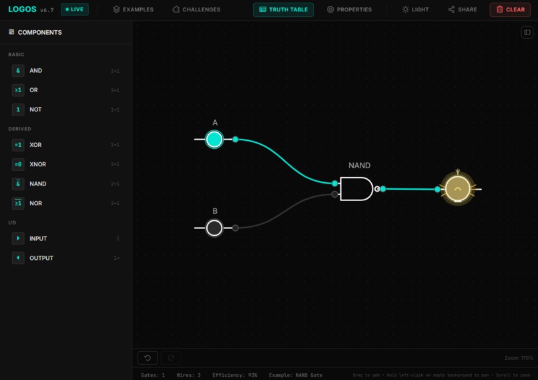Click the AND gate ampersand icon
The image size is (538, 380).
(18, 71)
